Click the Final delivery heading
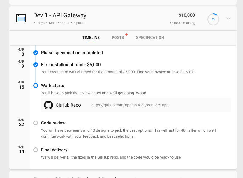The width and height of the screenshot is (243, 178). coord(54,150)
